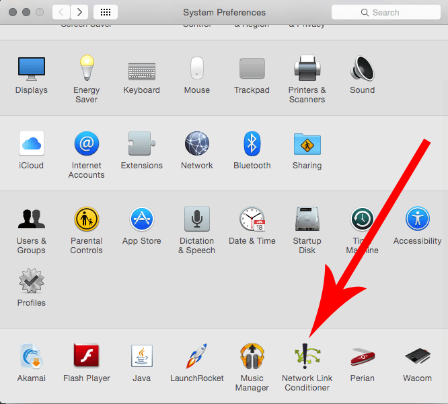Image resolution: width=448 pixels, height=404 pixels.
Task: Click the Show All grid button
Action: 106,12
